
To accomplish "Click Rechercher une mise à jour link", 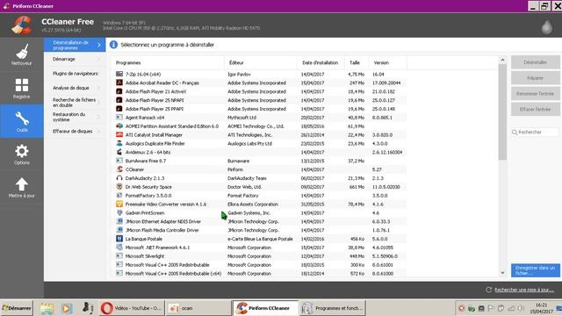I will 523,290.
